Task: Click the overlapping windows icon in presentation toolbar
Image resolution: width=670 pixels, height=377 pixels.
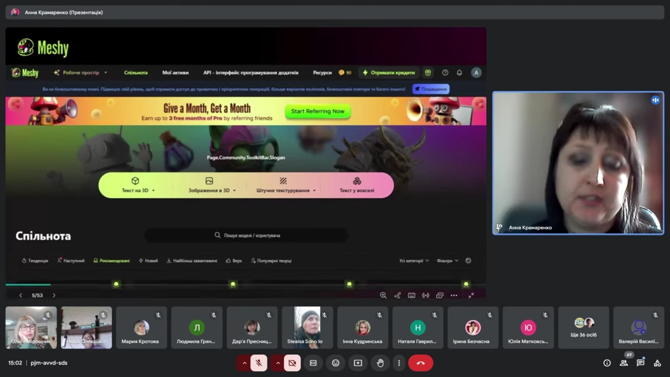Action: tap(440, 295)
